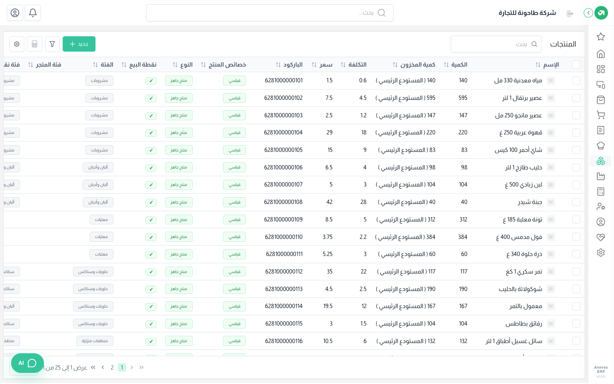The height and width of the screenshot is (384, 614).
Task: Open the shopping cart icon in the sidebar
Action: (601, 115)
